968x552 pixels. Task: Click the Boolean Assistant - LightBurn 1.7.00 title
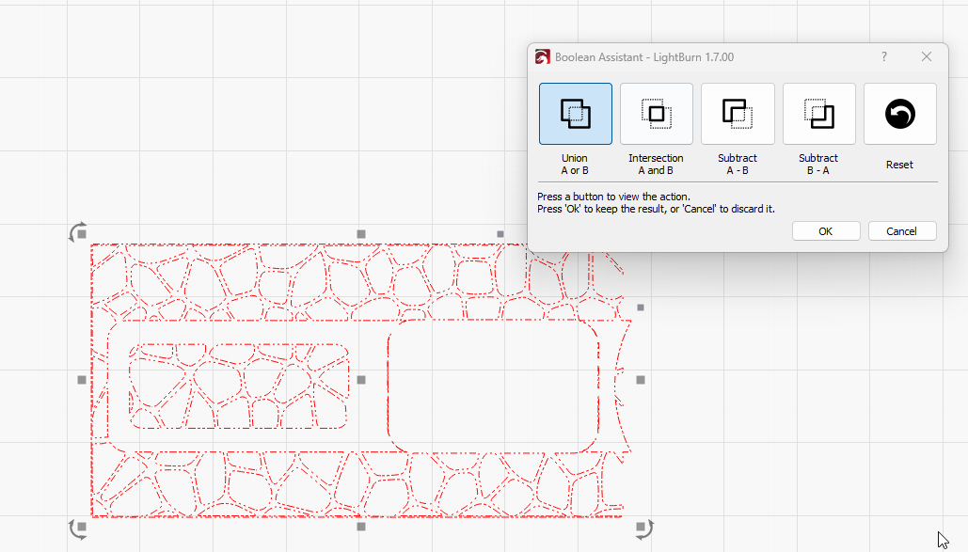click(644, 57)
